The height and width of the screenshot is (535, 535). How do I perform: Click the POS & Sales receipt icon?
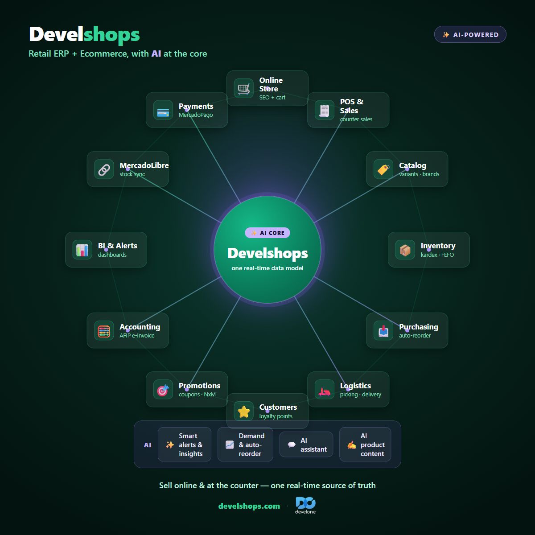pyautogui.click(x=324, y=110)
